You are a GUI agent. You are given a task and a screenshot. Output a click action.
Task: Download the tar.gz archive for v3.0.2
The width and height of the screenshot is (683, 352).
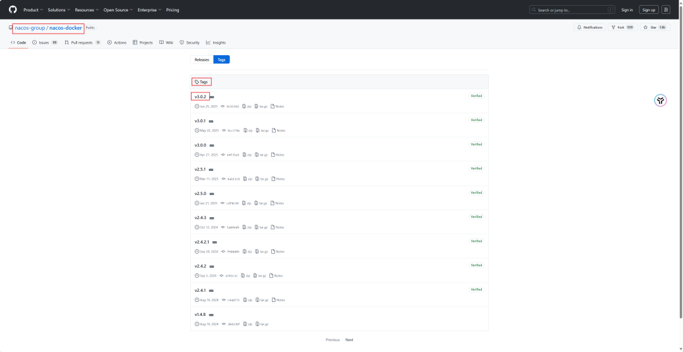(261, 106)
